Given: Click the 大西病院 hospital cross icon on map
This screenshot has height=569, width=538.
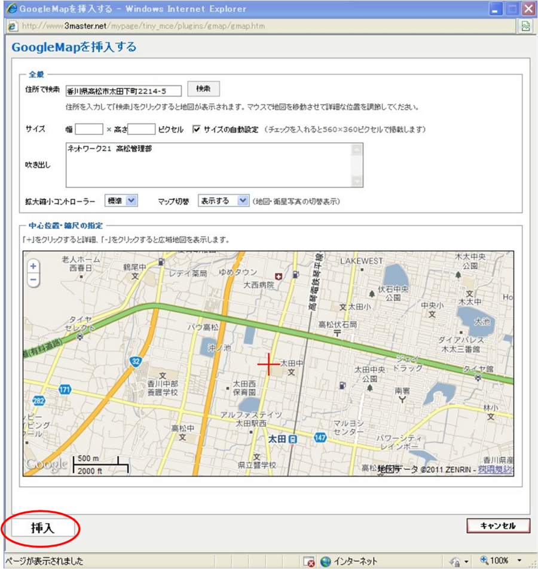Looking at the screenshot, I should pyautogui.click(x=279, y=276).
